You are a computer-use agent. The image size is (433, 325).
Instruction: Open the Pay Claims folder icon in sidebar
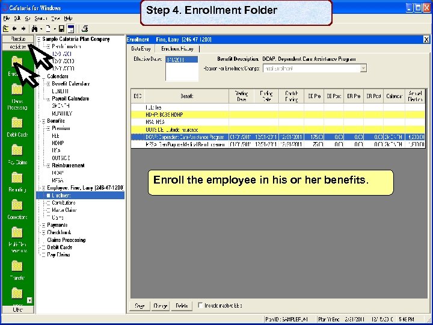click(17, 150)
